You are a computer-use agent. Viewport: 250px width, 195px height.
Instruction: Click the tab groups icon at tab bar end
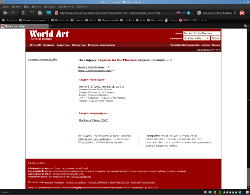click(246, 26)
